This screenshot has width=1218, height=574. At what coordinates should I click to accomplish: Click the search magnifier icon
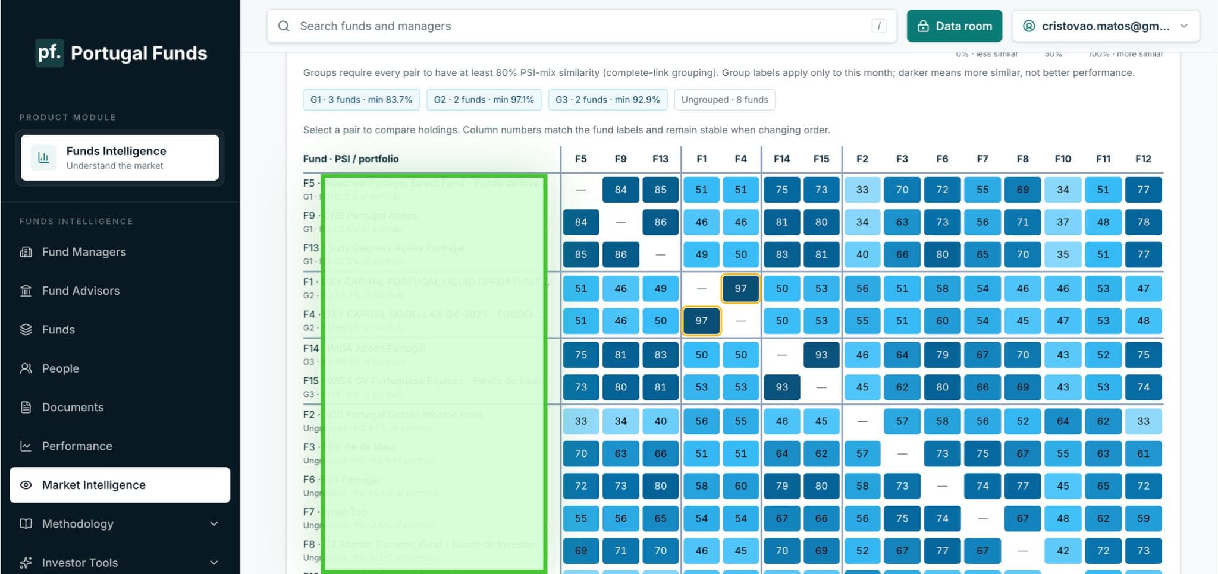click(284, 26)
